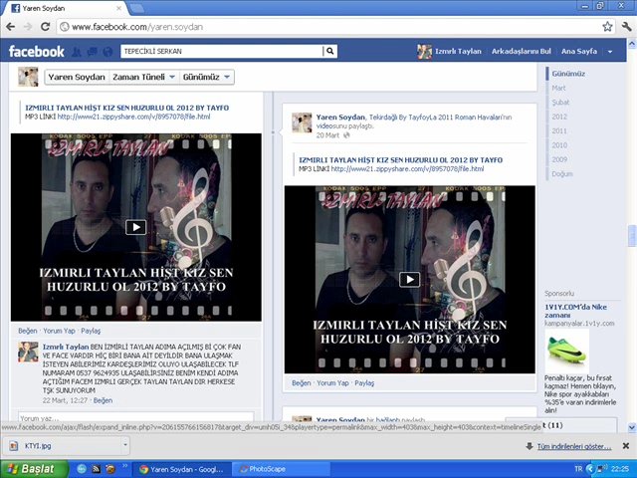Expand quick launch overflow chevron
The image size is (637, 478).
(125, 466)
